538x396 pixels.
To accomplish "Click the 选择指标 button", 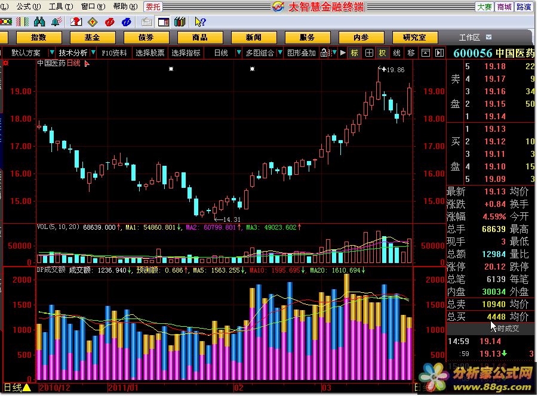I will [186, 52].
